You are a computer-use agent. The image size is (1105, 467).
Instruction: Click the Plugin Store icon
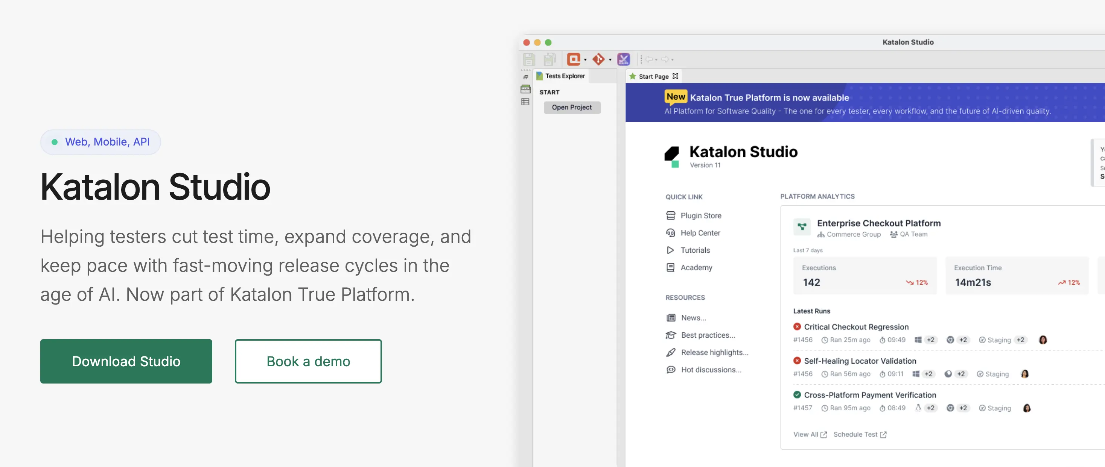point(670,215)
